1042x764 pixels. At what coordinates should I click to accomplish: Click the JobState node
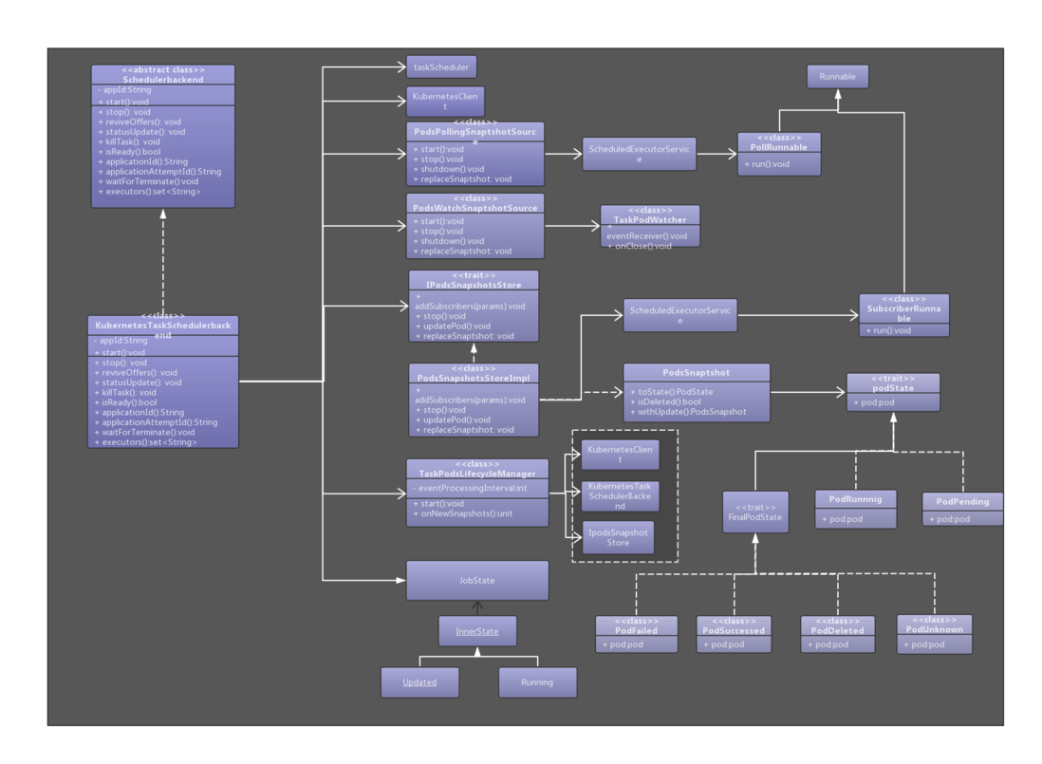477,581
